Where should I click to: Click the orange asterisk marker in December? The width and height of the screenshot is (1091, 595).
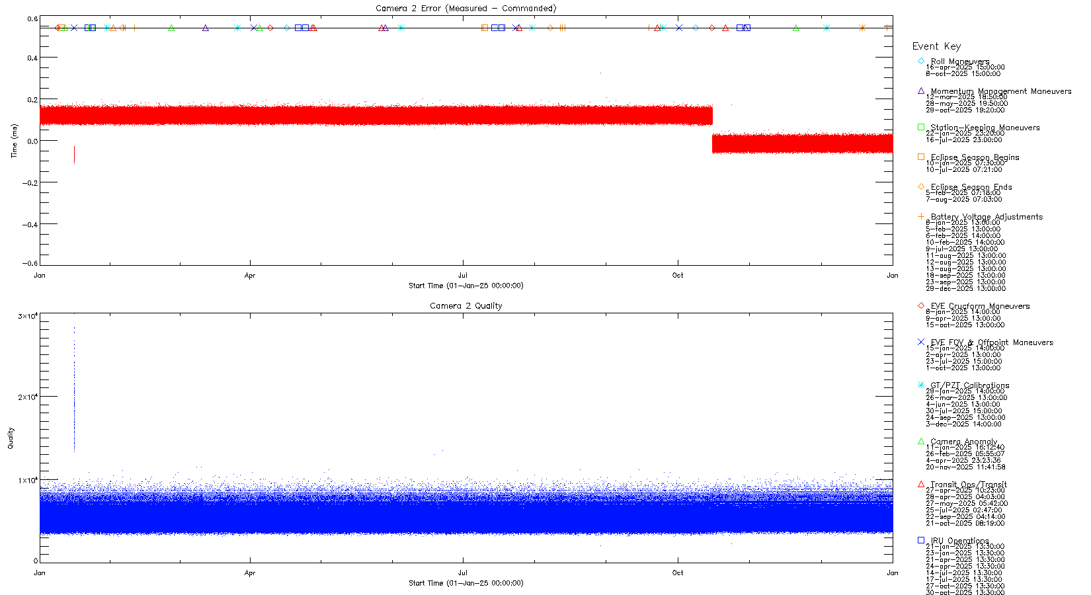tap(862, 28)
